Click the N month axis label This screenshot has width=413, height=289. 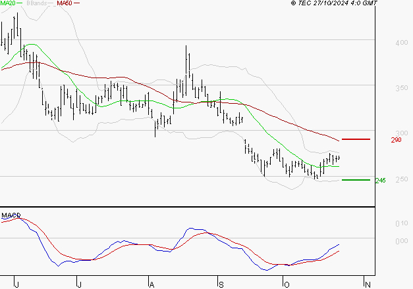pos(368,284)
